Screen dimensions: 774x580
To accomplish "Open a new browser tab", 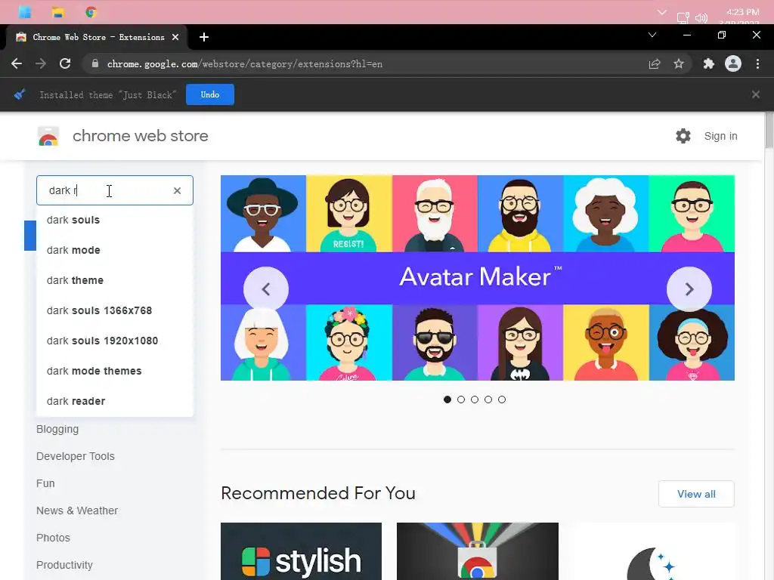I will tap(204, 37).
